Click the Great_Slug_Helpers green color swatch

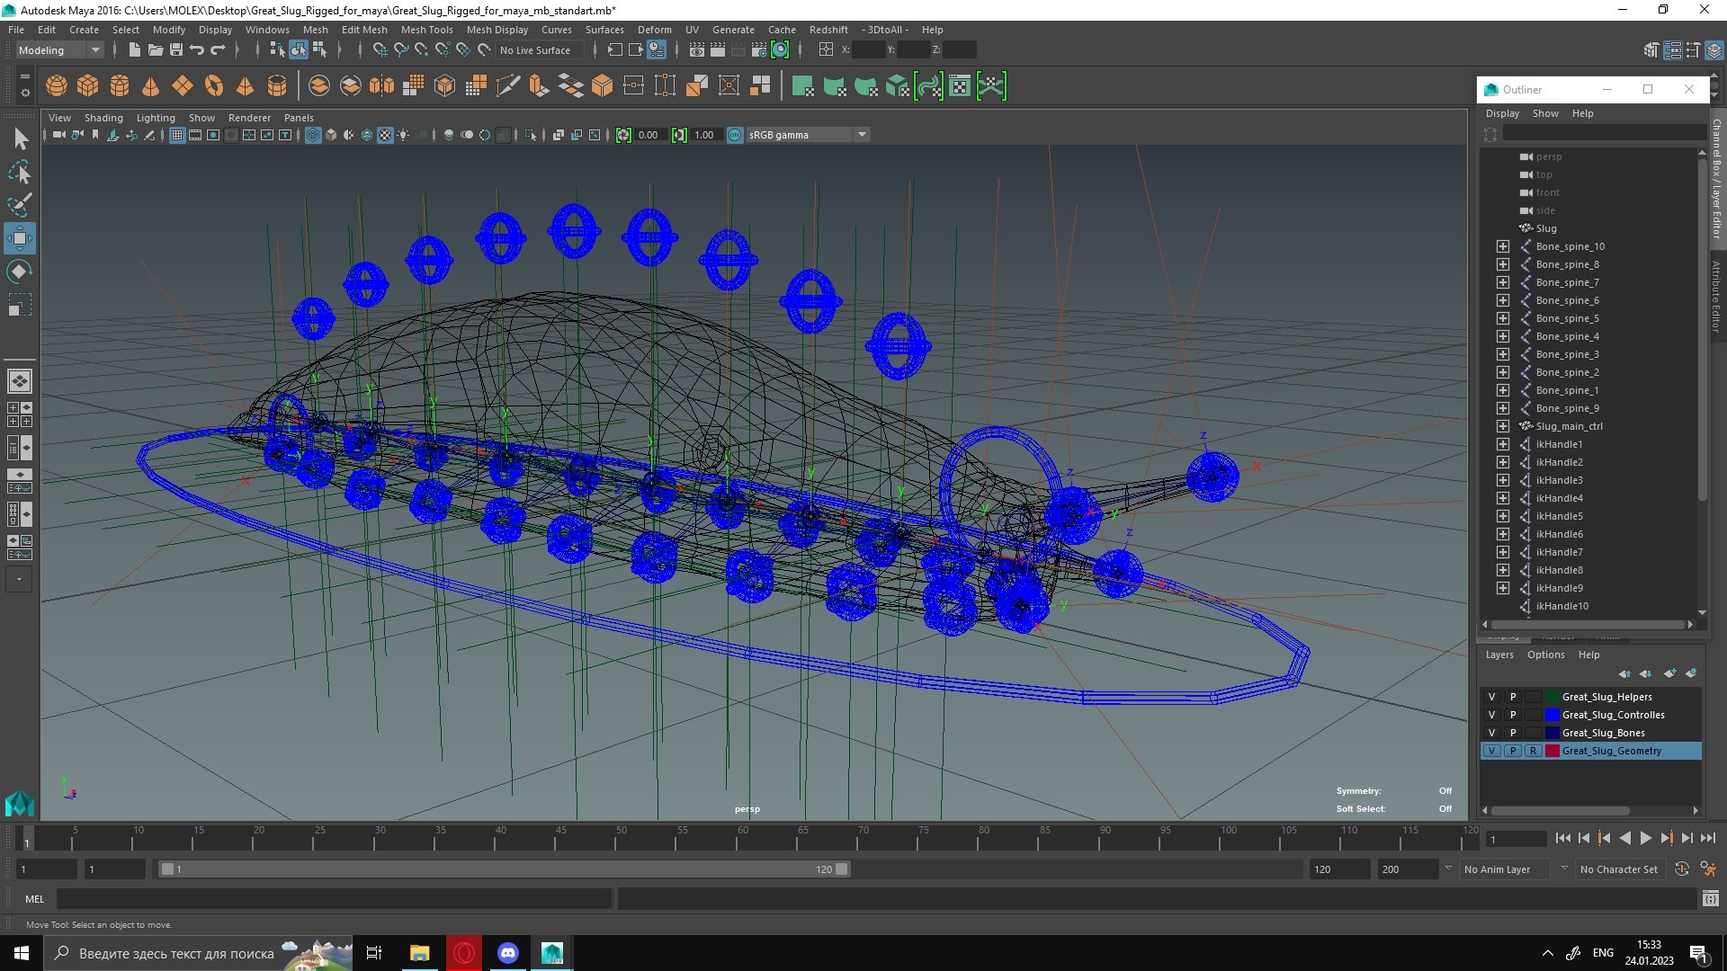(1552, 697)
